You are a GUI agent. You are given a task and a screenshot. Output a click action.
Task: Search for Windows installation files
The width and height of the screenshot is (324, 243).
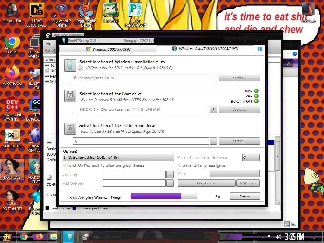pyautogui.click(x=239, y=78)
